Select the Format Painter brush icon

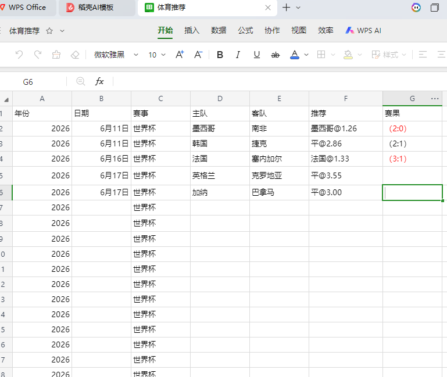click(x=56, y=55)
